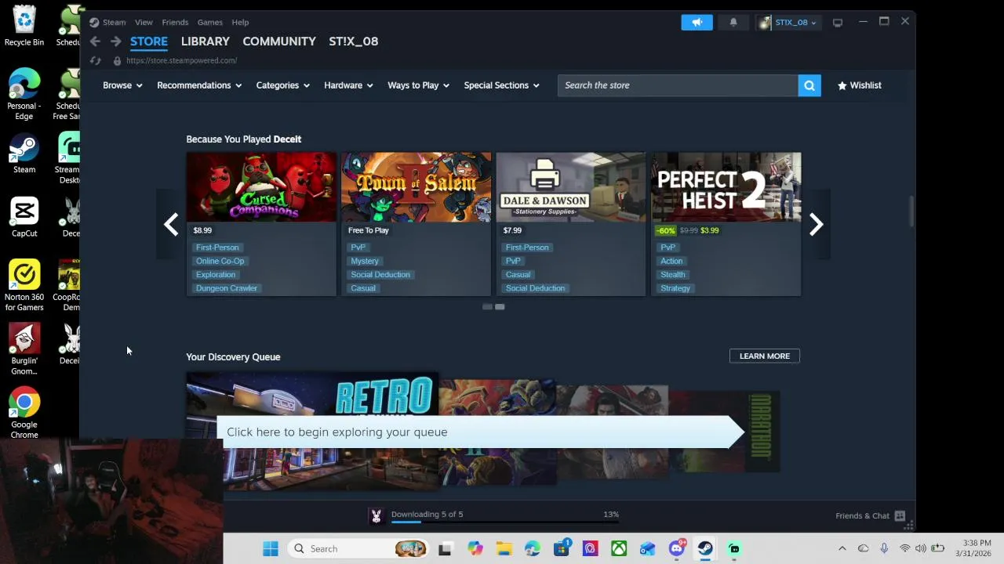
Task: Select the STORE tab
Action: click(x=149, y=42)
